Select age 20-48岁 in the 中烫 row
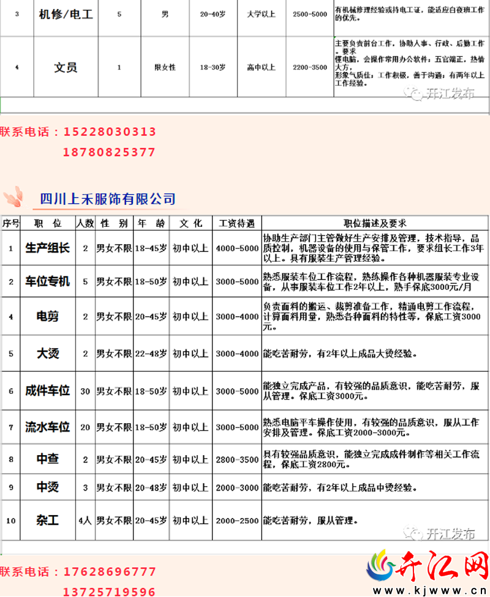The image size is (490, 597). [151, 488]
